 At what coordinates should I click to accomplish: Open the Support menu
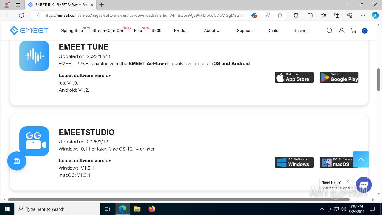pyautogui.click(x=244, y=30)
